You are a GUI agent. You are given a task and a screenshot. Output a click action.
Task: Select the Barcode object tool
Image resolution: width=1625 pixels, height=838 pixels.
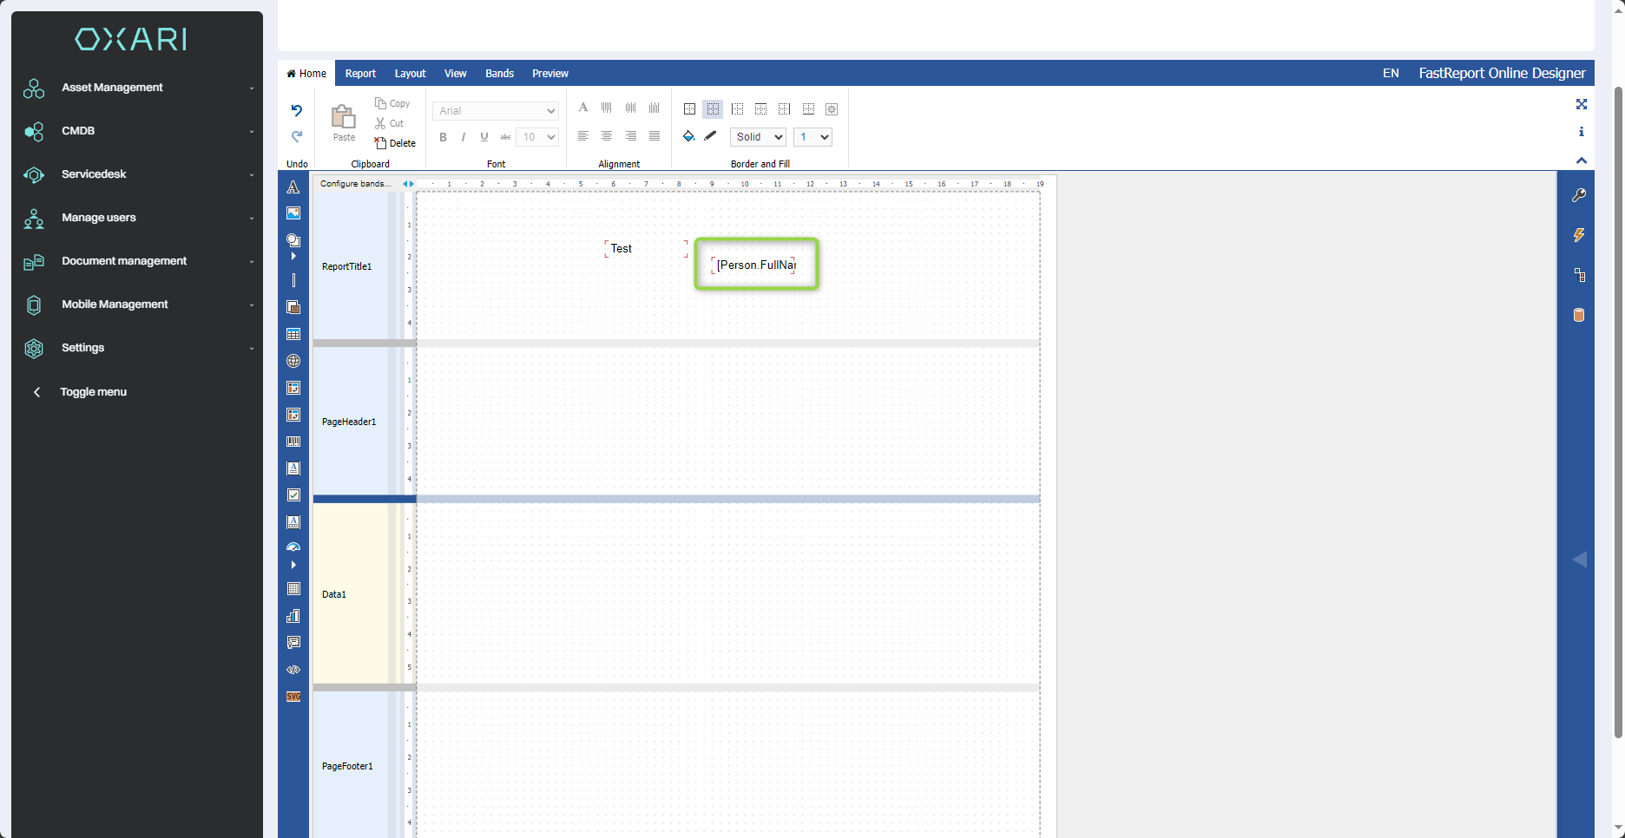293,442
